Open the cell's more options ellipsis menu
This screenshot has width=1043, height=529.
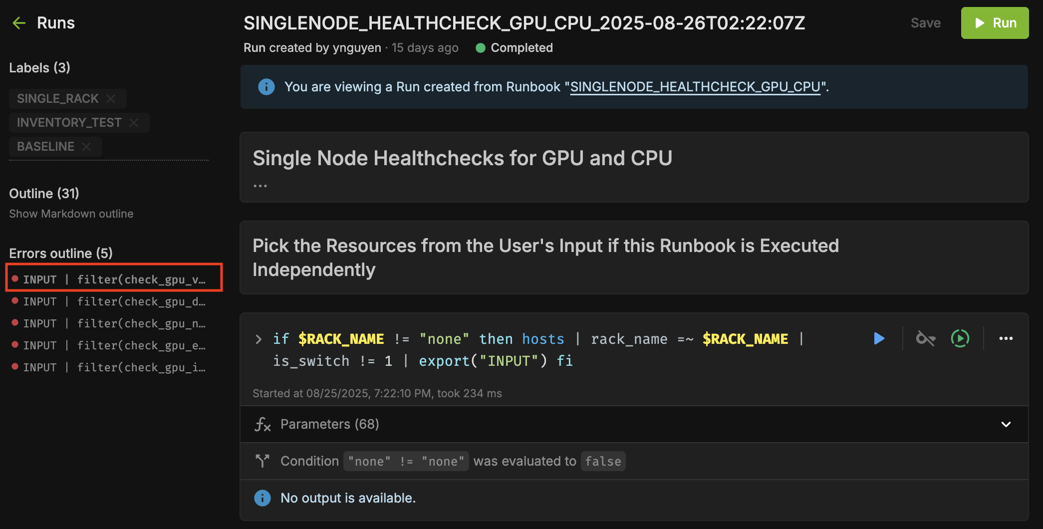tap(1006, 339)
